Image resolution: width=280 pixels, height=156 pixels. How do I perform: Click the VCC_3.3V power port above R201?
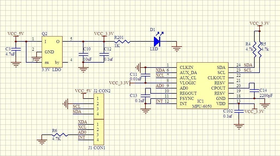click(x=104, y=34)
